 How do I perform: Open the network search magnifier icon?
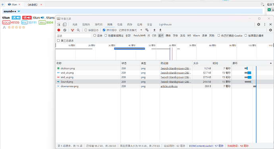tap(78, 30)
